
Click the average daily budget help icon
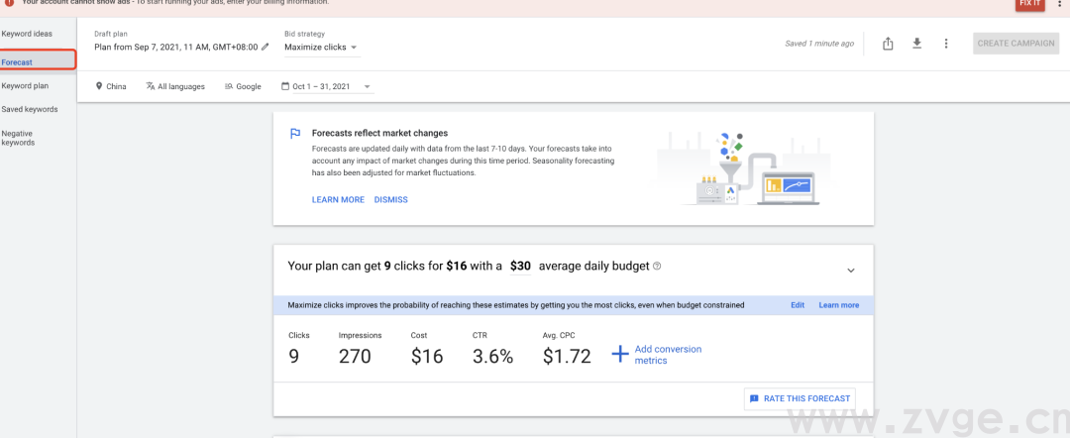coord(657,267)
